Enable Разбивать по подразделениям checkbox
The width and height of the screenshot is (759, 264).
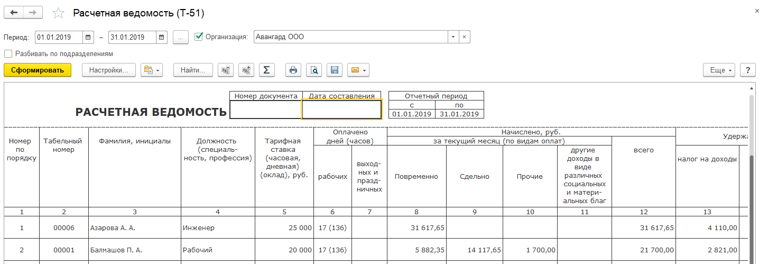pyautogui.click(x=8, y=53)
